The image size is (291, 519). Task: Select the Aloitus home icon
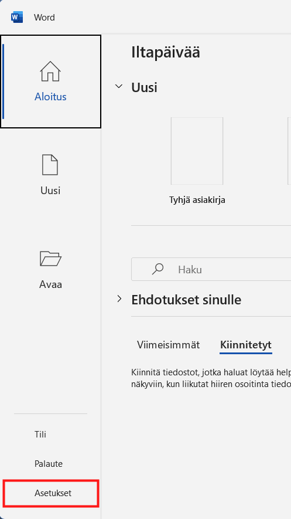click(50, 71)
